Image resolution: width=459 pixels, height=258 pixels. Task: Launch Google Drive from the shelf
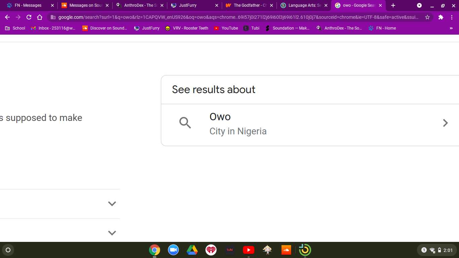[192, 250]
